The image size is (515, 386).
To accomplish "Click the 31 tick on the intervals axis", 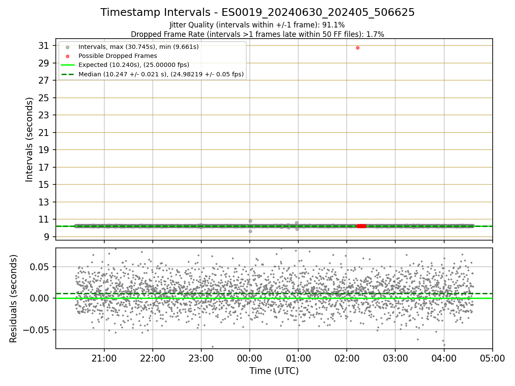I will coord(44,45).
